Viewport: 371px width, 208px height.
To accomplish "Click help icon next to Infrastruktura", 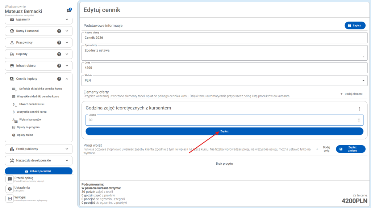I will tap(59, 66).
